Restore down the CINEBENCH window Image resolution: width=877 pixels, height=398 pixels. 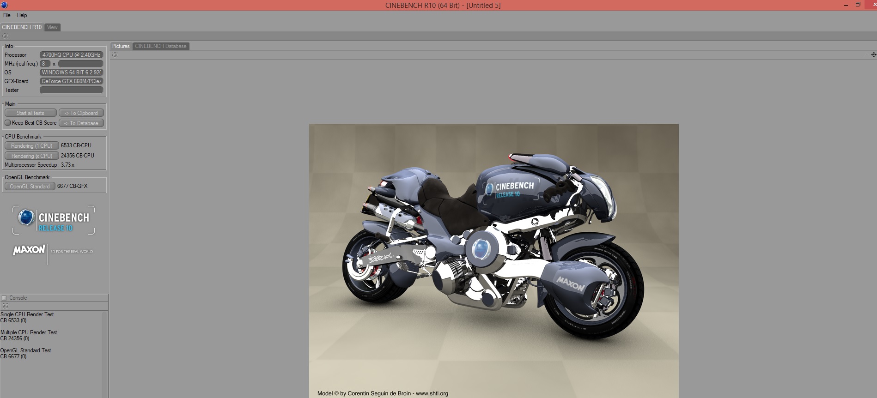point(858,5)
